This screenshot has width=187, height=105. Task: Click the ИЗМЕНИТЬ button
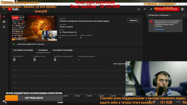coord(134,21)
